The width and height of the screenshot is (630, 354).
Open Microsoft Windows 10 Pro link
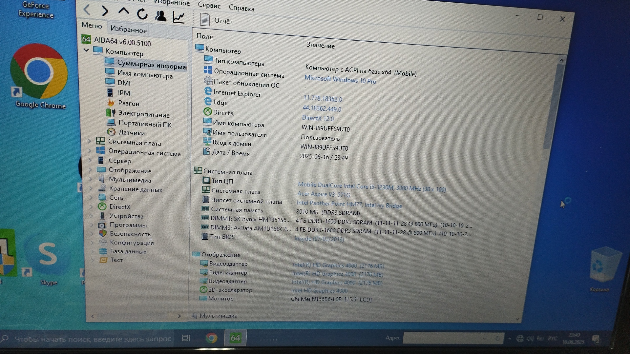tap(340, 80)
